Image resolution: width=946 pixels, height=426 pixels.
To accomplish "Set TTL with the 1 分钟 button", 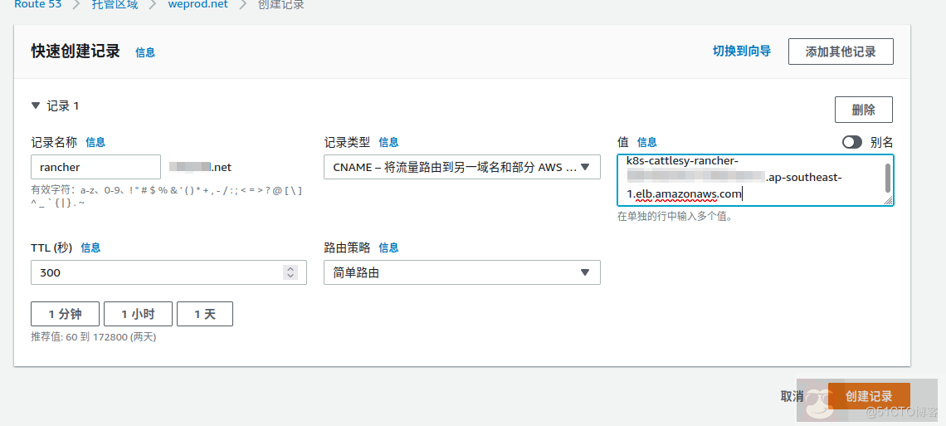I will (65, 314).
